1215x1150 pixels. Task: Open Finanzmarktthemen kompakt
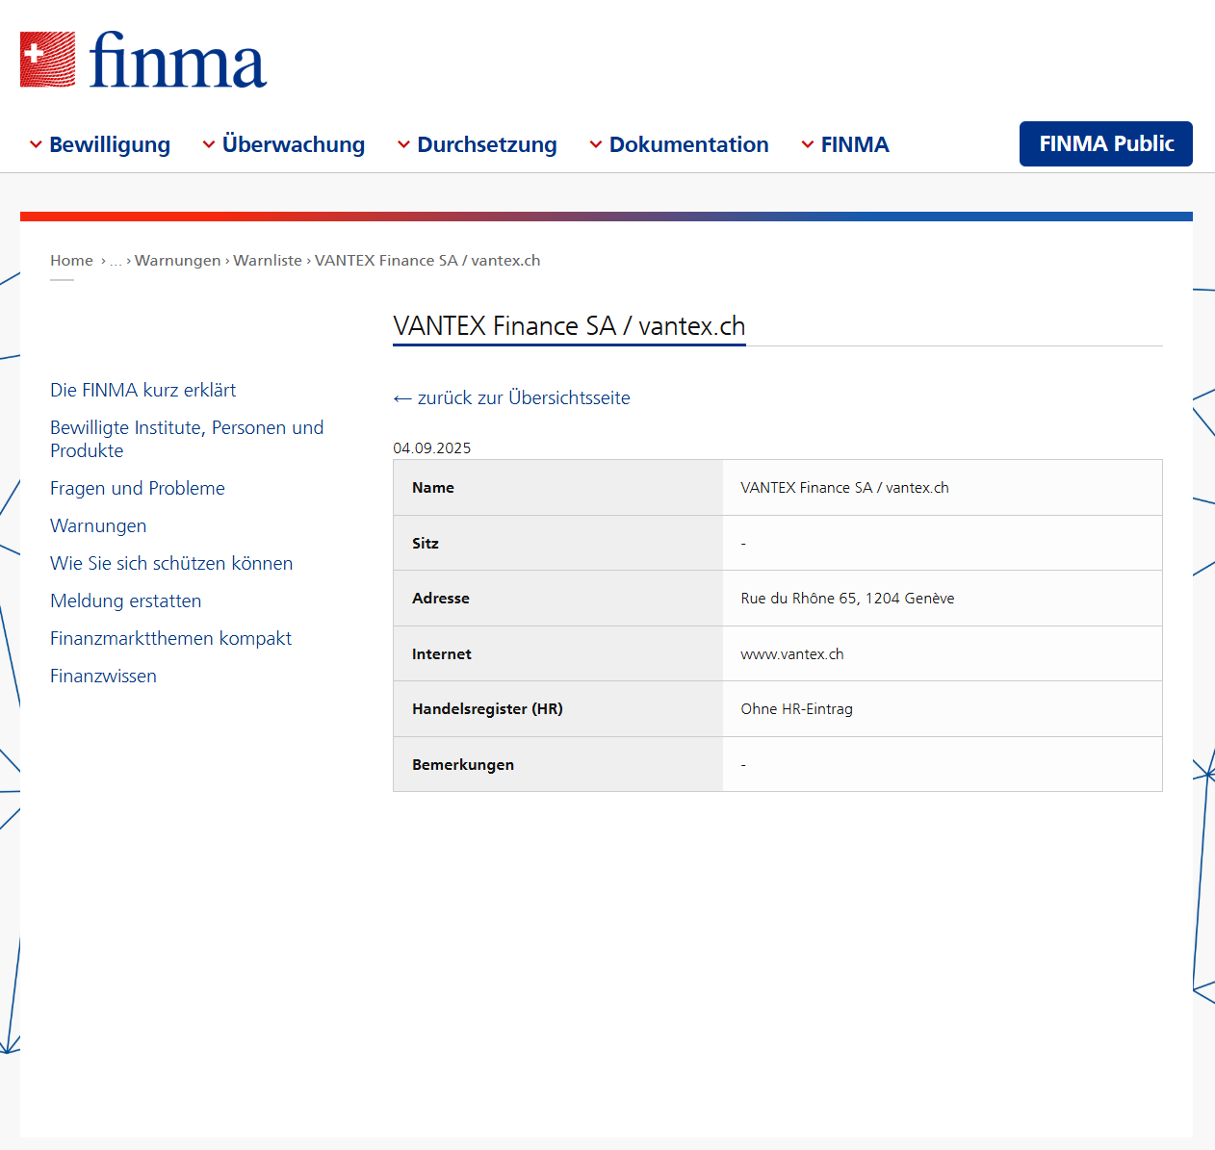coord(170,638)
